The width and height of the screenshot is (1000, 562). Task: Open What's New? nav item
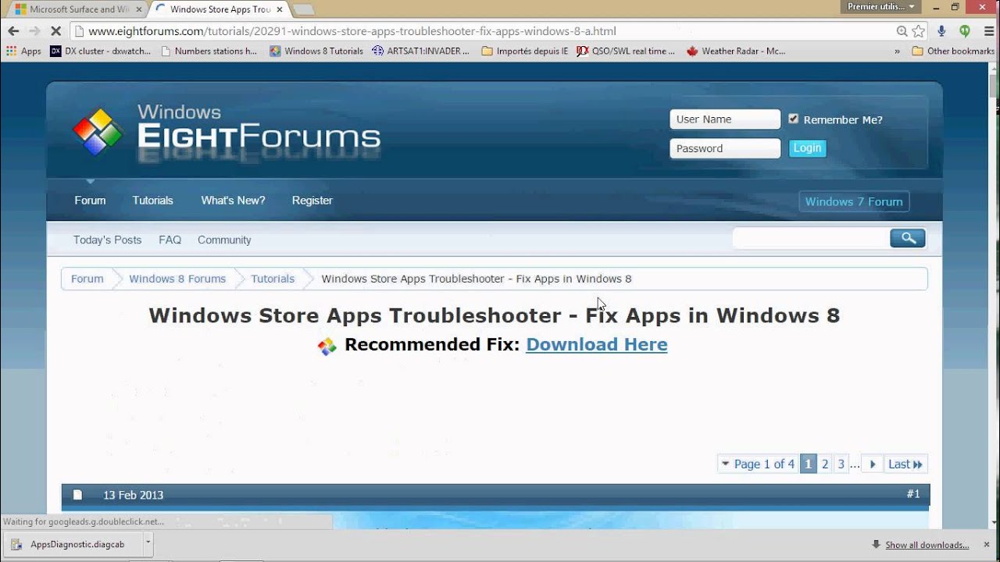[233, 201]
